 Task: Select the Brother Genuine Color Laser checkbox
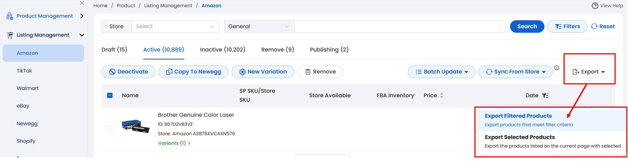pyautogui.click(x=110, y=129)
